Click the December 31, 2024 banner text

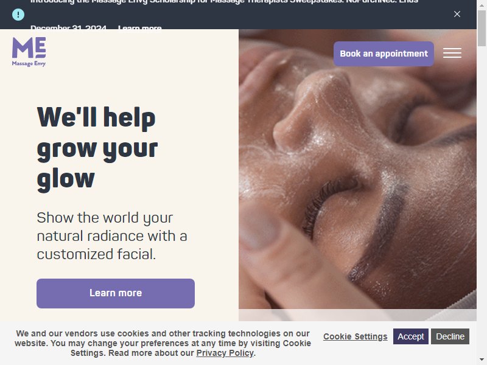pyautogui.click(x=68, y=27)
